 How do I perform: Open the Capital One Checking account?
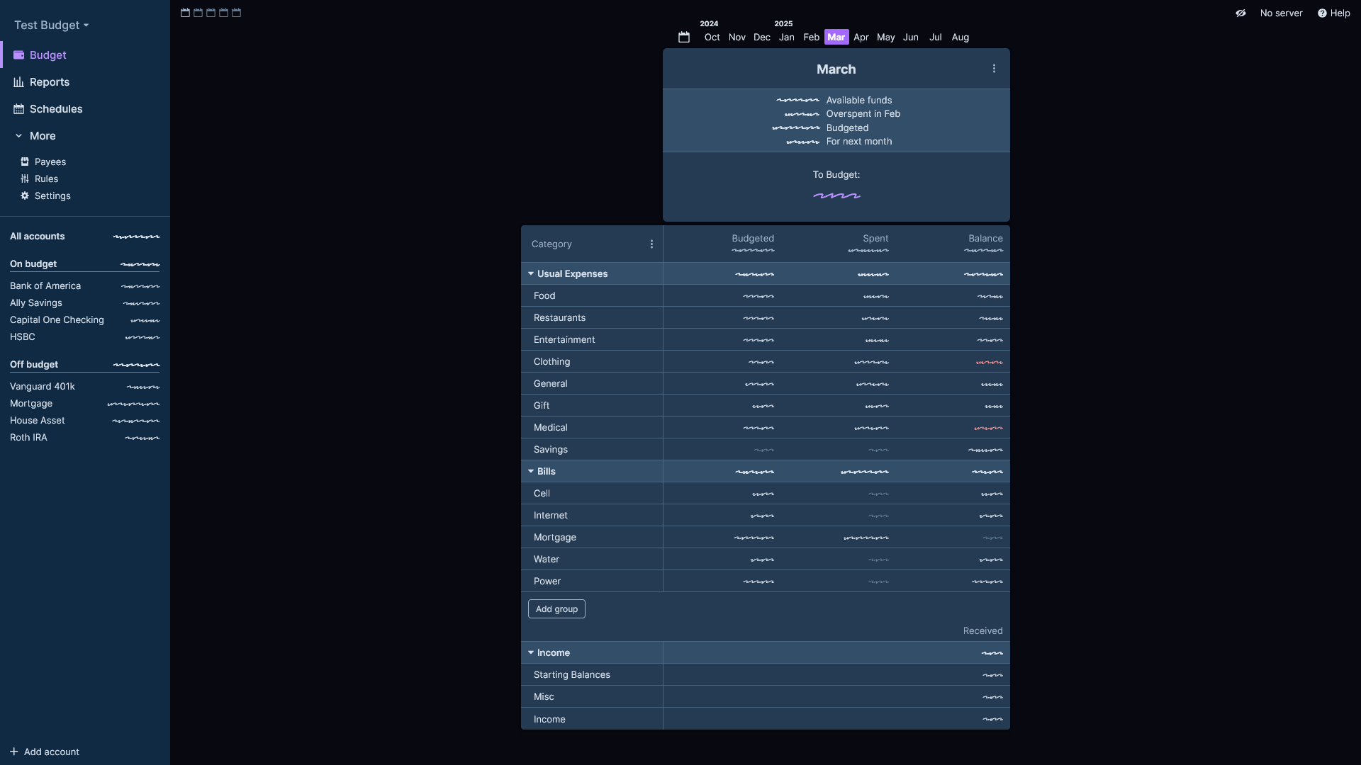point(85,320)
